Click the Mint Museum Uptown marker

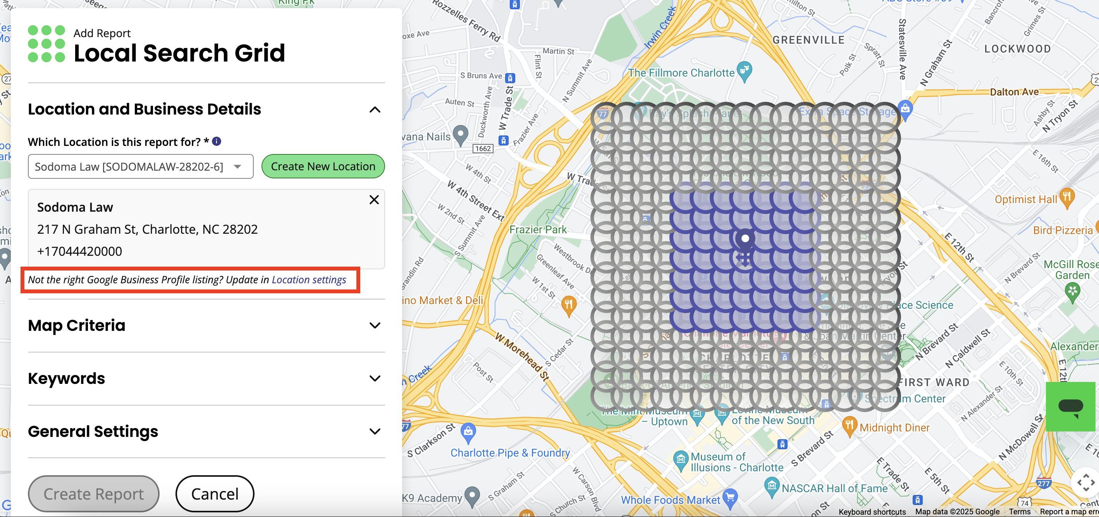[x=697, y=416]
